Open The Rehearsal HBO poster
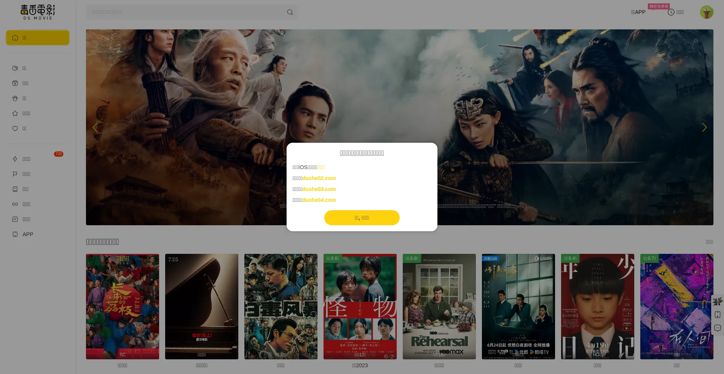This screenshot has width=724, height=374. (x=439, y=307)
